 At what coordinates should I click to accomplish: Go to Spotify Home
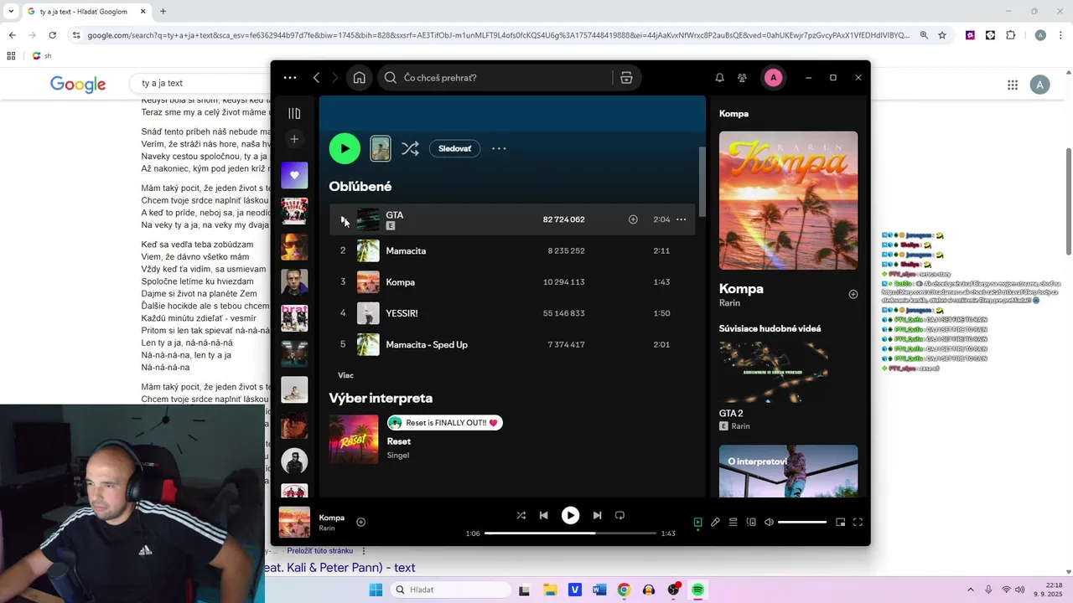click(x=359, y=78)
